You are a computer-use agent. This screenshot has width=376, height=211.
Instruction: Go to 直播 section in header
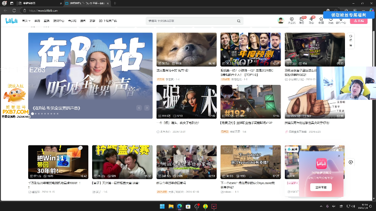(47, 21)
